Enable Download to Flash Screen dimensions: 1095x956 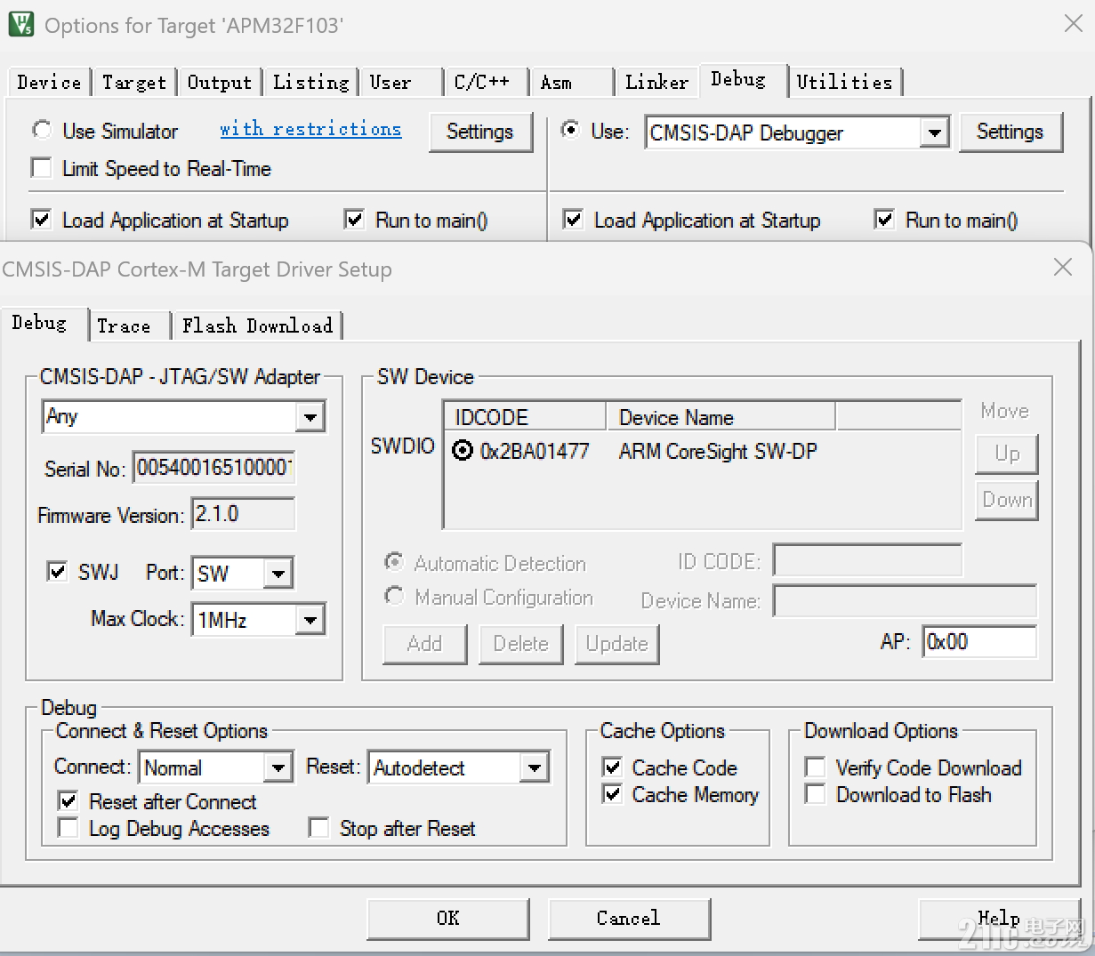815,794
